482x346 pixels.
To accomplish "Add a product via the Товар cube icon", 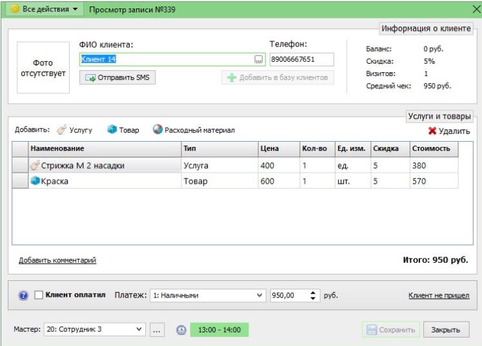I will (x=112, y=130).
